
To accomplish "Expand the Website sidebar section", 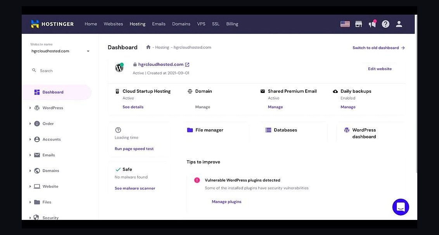I will [30, 186].
